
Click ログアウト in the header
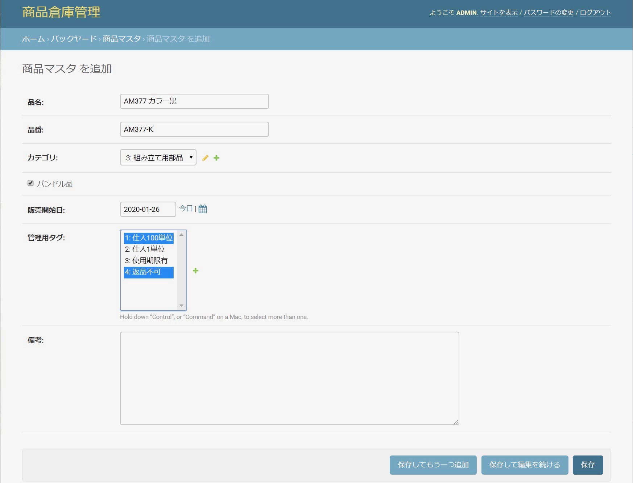tap(595, 13)
